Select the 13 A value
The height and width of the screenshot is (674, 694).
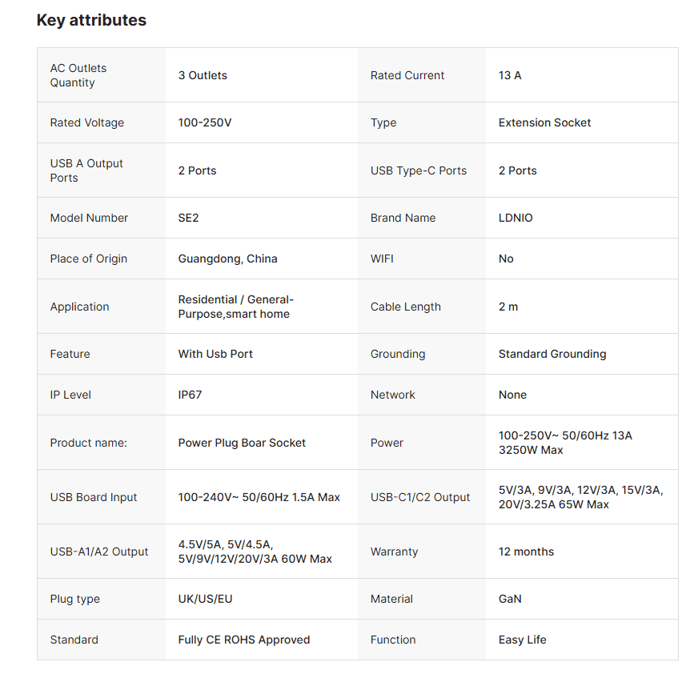tap(510, 75)
